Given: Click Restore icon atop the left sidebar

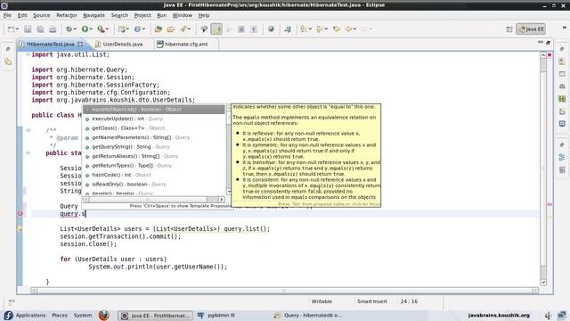Looking at the screenshot, I should click(8, 49).
